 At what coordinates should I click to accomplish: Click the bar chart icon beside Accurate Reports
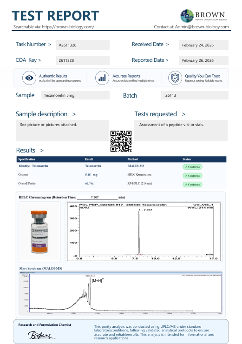(x=102, y=78)
